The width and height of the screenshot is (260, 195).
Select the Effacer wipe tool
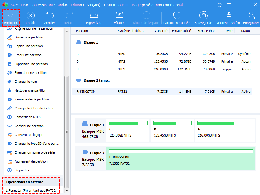tap(119, 16)
